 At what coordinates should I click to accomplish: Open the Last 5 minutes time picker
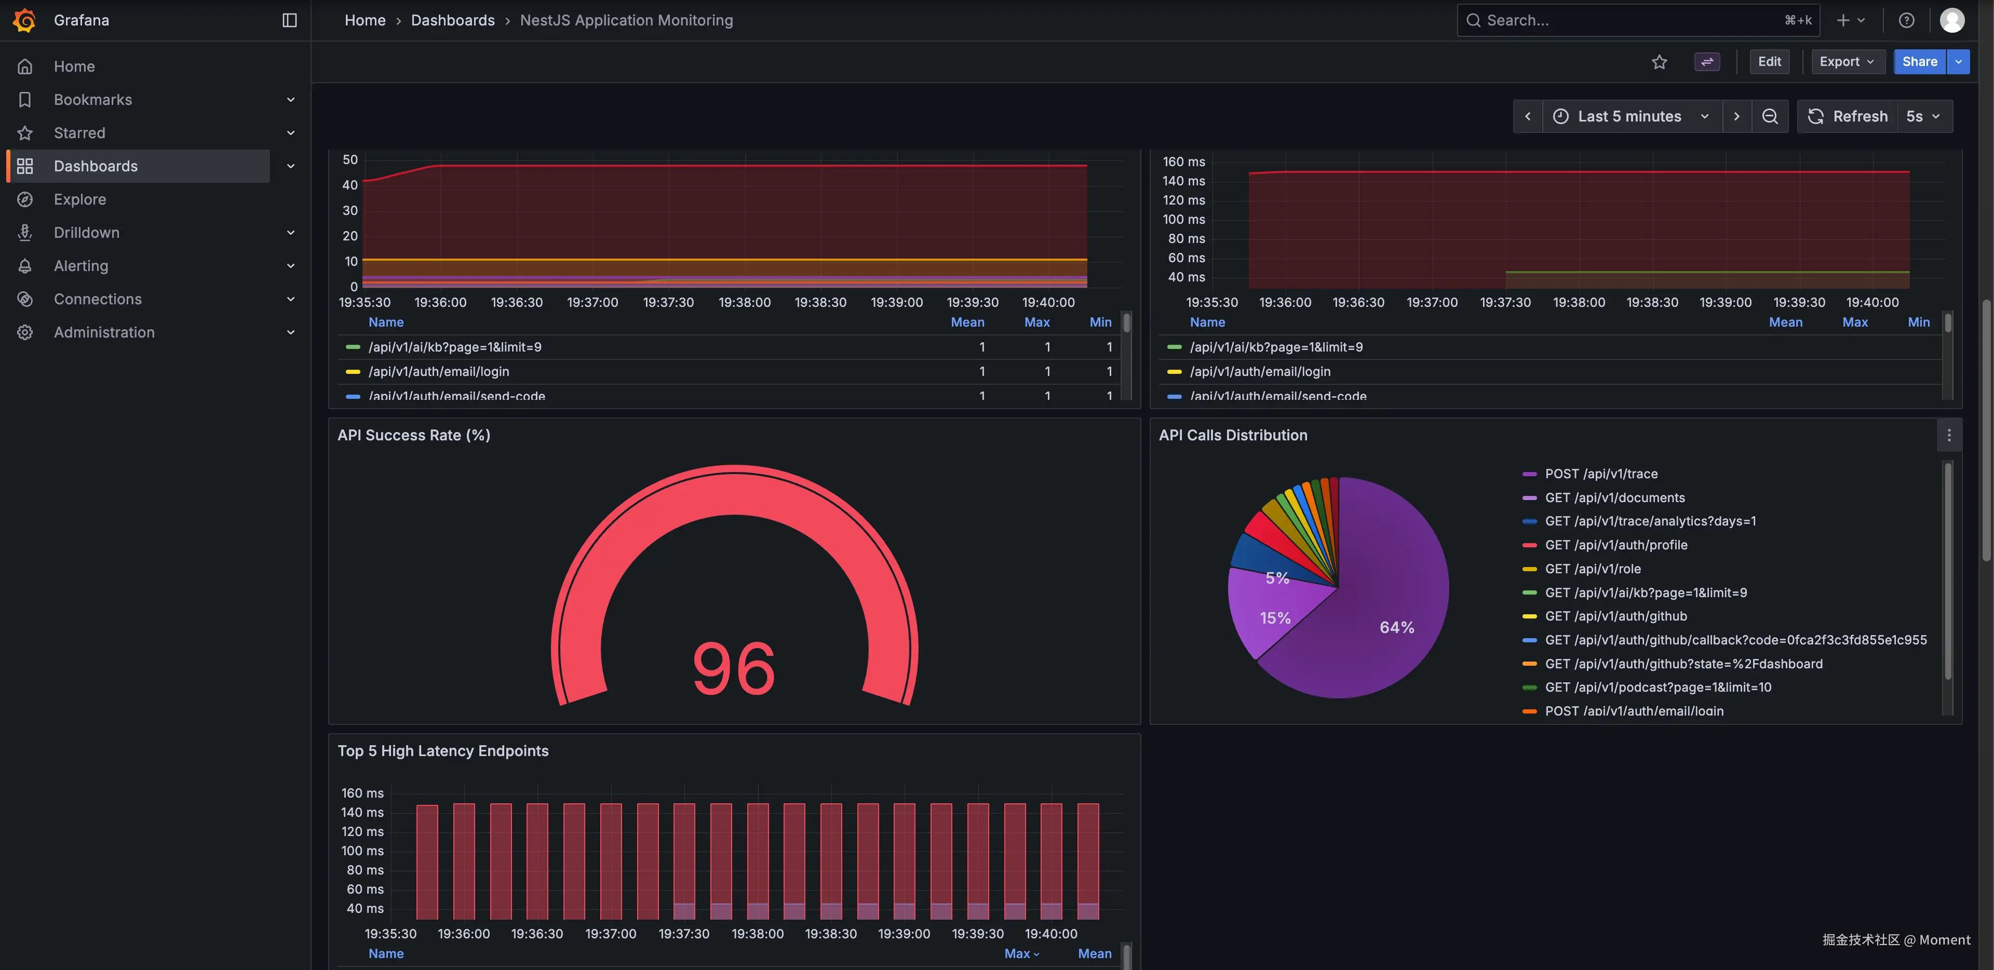pyautogui.click(x=1630, y=116)
